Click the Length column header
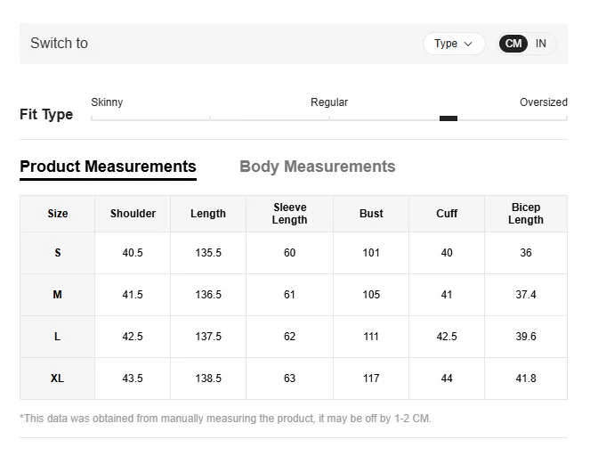Image resolution: width=590 pixels, height=456 pixels. 208,214
